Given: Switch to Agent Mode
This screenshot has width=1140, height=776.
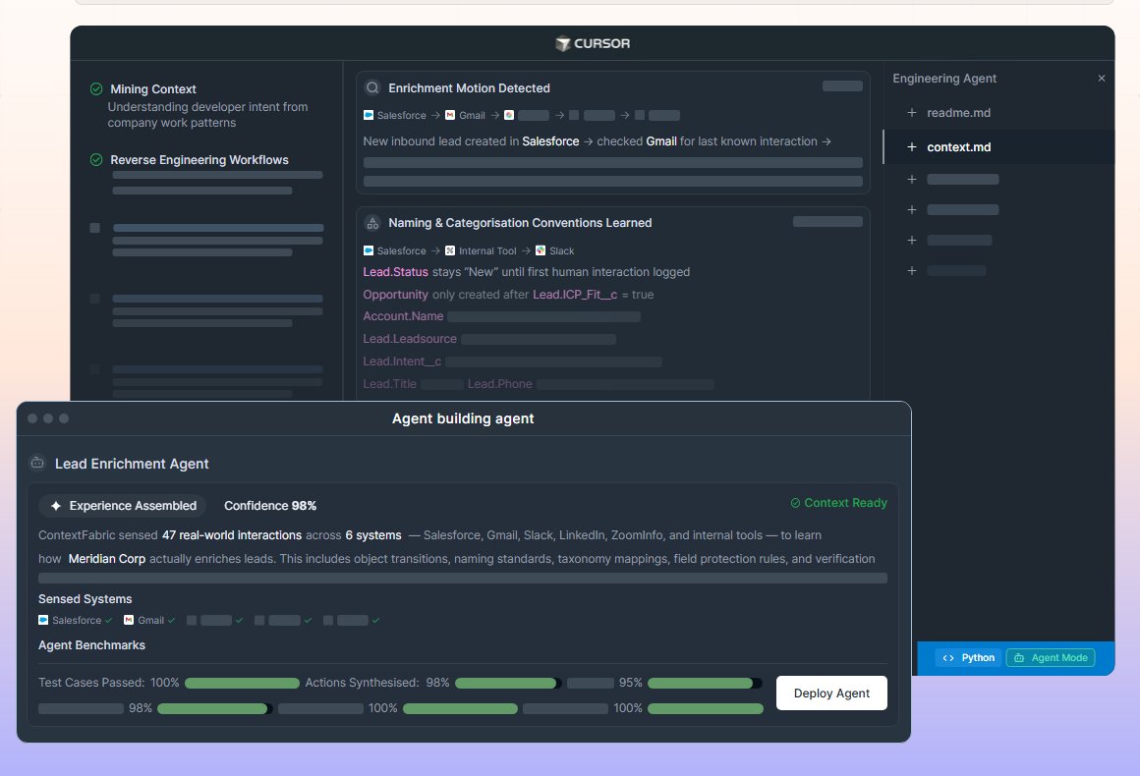Looking at the screenshot, I should (1051, 657).
